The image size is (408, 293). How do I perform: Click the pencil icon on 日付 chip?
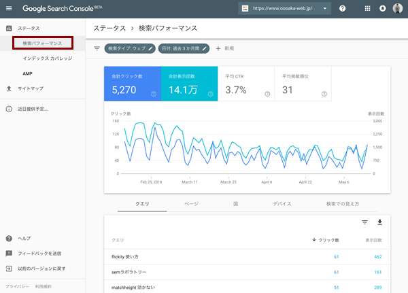pos(205,48)
